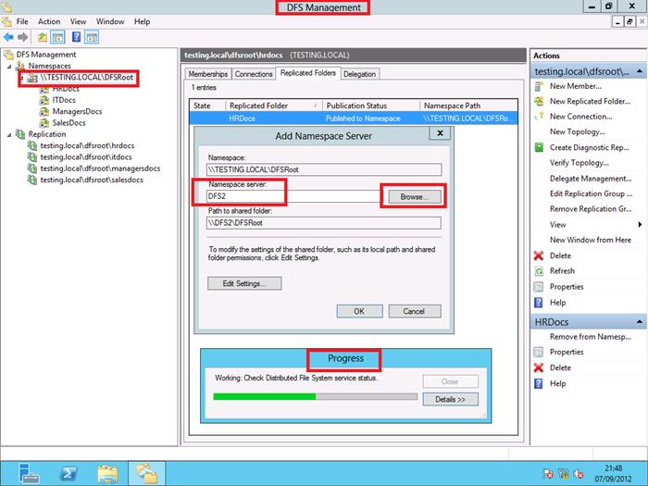648x486 pixels.
Task: Click Verify Topology action
Action: point(579,163)
